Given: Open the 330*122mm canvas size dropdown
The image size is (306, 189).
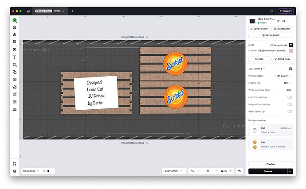Looking at the screenshot, I should point(173,171).
